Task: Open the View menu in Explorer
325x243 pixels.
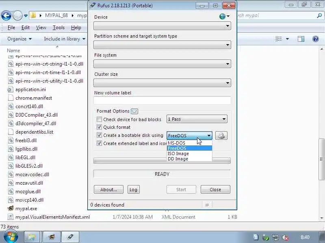Action: (x=41, y=28)
